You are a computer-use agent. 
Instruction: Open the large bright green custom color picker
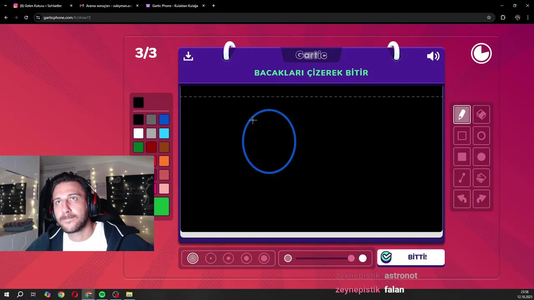coord(162,207)
